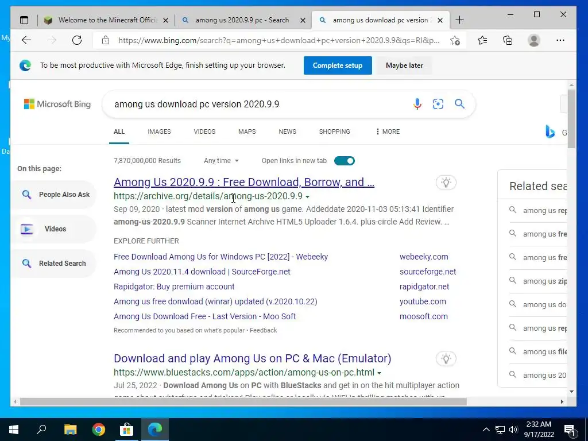Image resolution: width=588 pixels, height=441 pixels.
Task: Select the NEWS search tab
Action: 287,131
